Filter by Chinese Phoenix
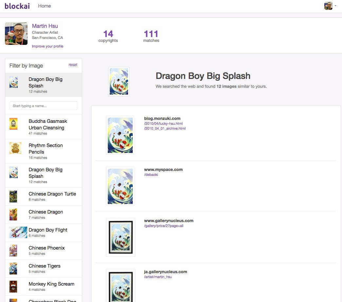Image resolution: width=342 pixels, height=302 pixels. tap(44, 251)
